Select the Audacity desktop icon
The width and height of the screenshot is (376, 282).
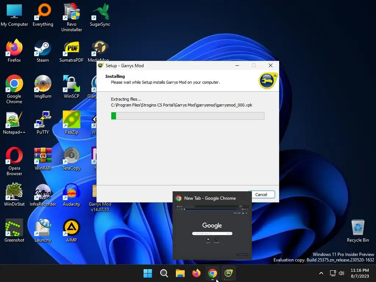point(72,195)
